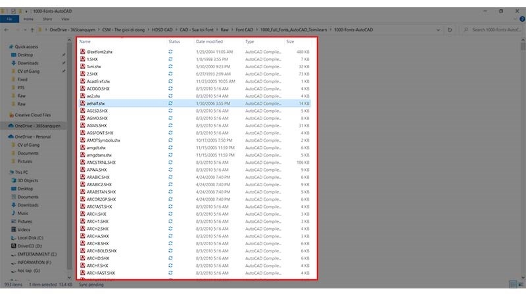Click the ARABIC.SHX file icon
This screenshot has width=526, height=295.
[83, 177]
